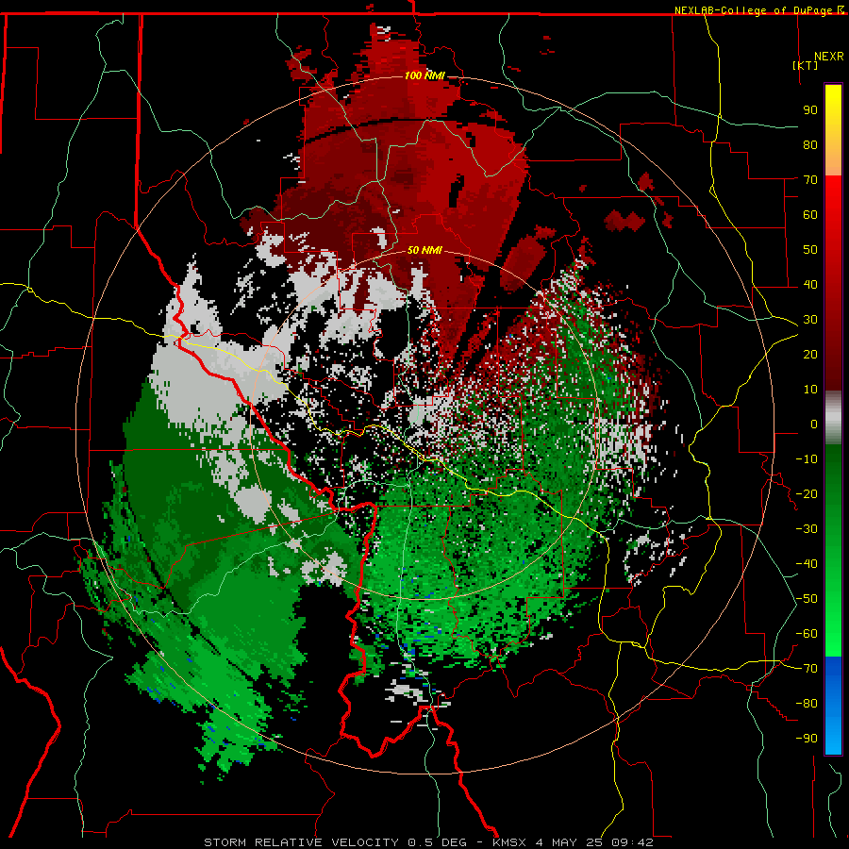Viewport: 849px width, 849px height.
Task: Click the 100 NMI range ring label
Action: pos(424,75)
